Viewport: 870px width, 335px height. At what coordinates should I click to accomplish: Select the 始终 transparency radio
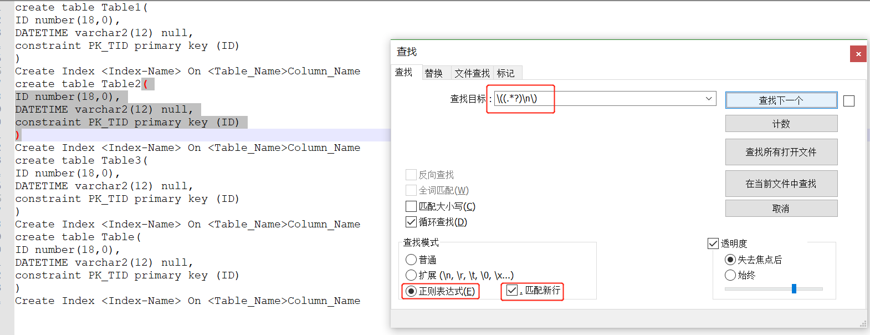tap(730, 275)
